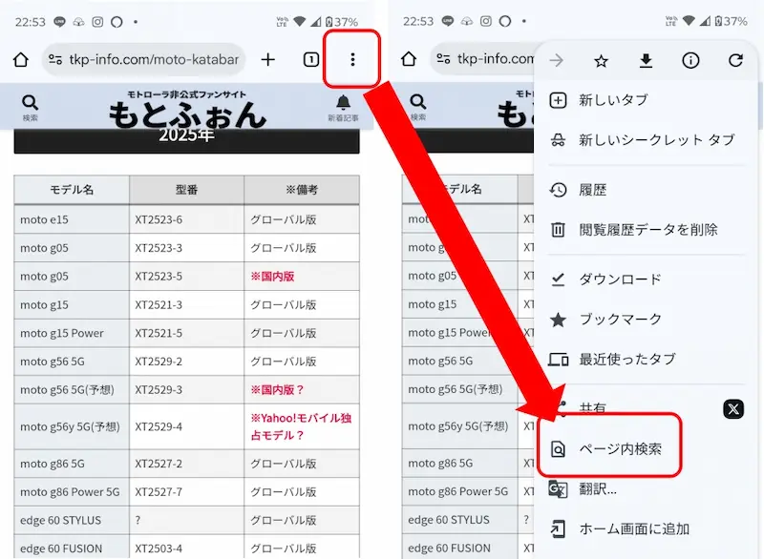Tap the X share shortcut icon
Screen dimensions: 764x559
pyautogui.click(x=733, y=409)
